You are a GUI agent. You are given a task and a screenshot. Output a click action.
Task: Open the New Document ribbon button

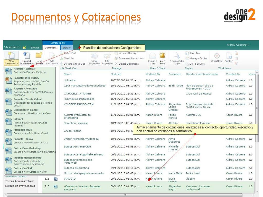11,58
